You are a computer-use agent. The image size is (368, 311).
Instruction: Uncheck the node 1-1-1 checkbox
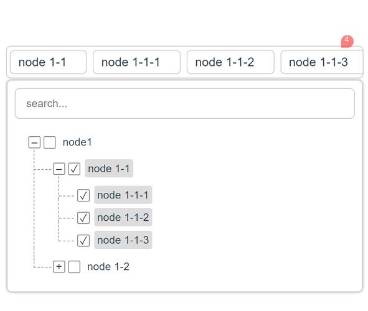(x=83, y=195)
